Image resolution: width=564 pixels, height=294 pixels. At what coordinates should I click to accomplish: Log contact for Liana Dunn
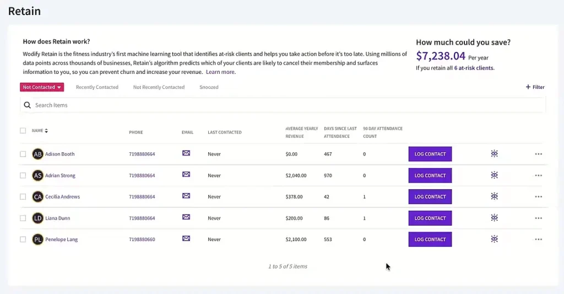tap(430, 218)
